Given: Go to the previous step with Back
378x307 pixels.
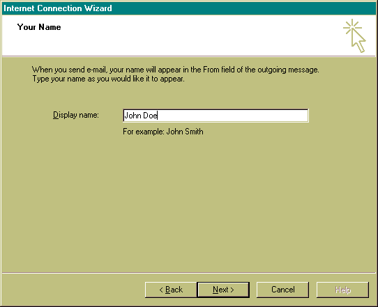Looking at the screenshot, I should (x=171, y=290).
